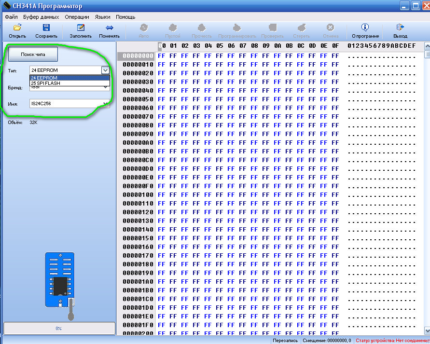Click the 0% progress bar
Image resolution: width=430 pixels, height=344 pixels.
[59, 328]
